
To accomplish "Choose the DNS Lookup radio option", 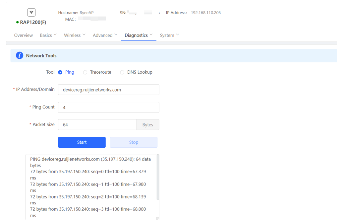I will pos(122,72).
